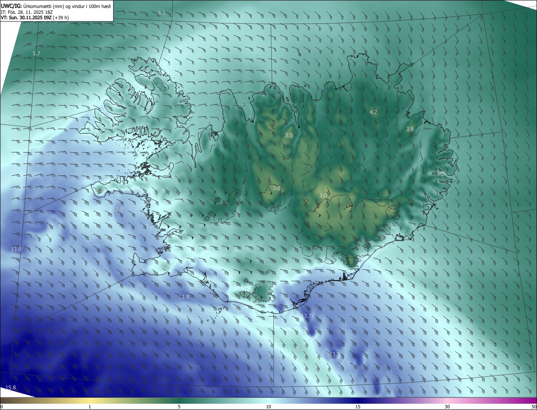Select the 4.2 value label
Screen dimensions: 537x410
373,112
